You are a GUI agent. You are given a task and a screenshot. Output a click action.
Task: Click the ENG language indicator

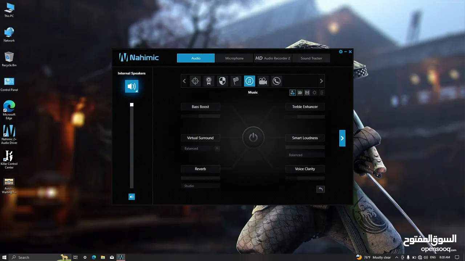tap(432, 257)
